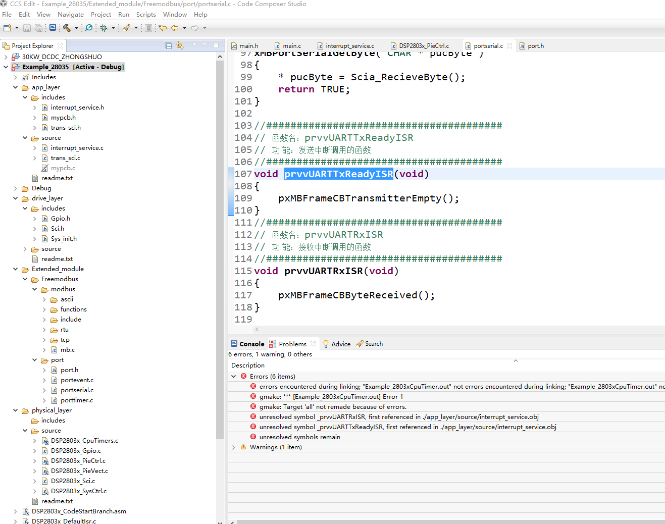
Task: Expand the Warnings (1 item) group
Action: (x=233, y=447)
